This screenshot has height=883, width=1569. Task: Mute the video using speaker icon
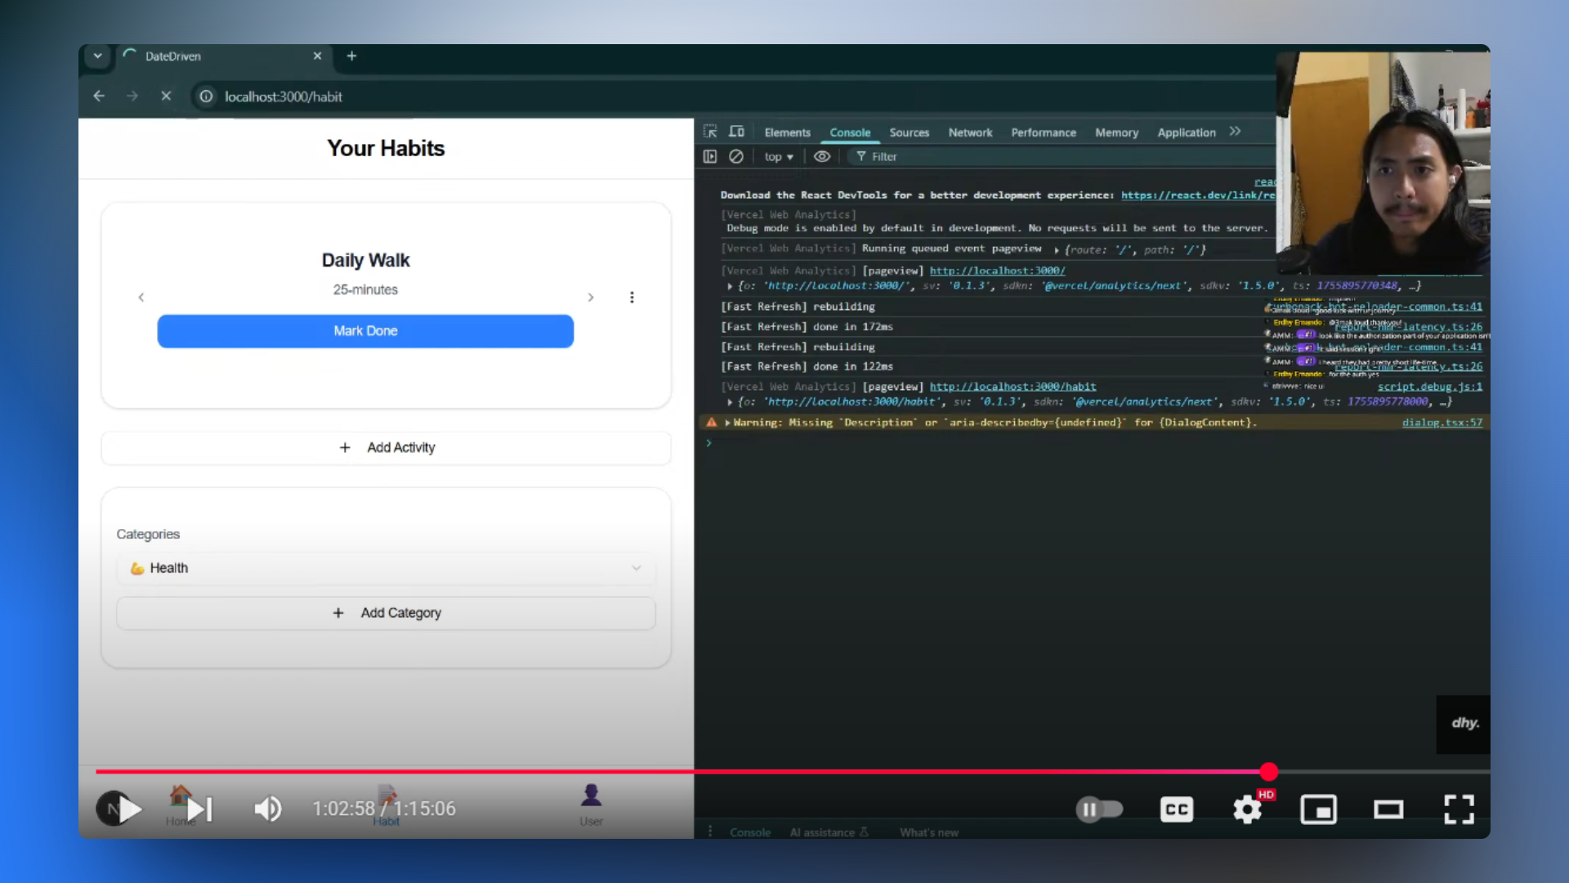coord(267,809)
